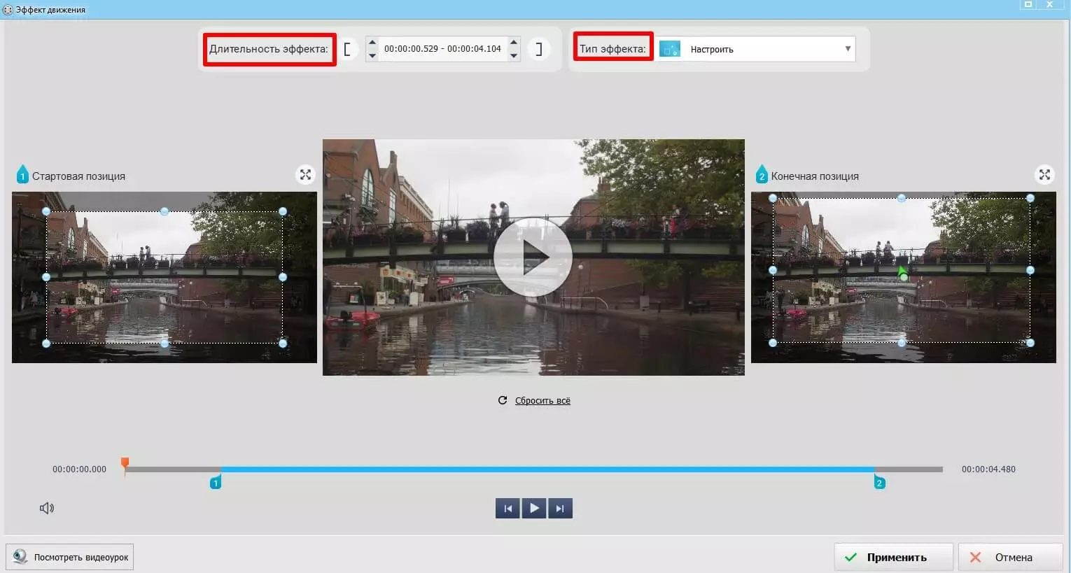
Task: Expand the start position preview to fullscreen
Action: pyautogui.click(x=305, y=175)
